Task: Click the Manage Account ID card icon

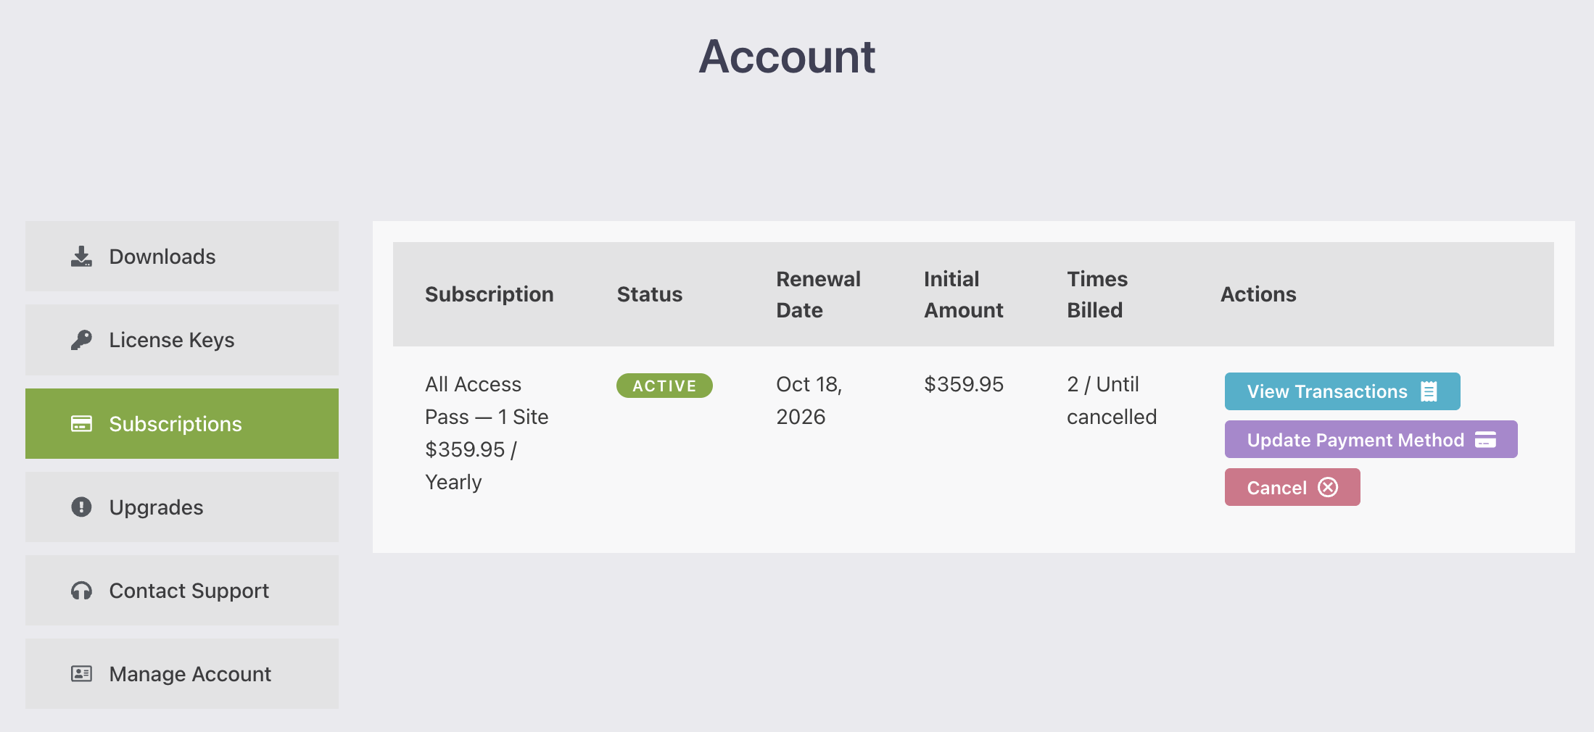Action: tap(81, 674)
